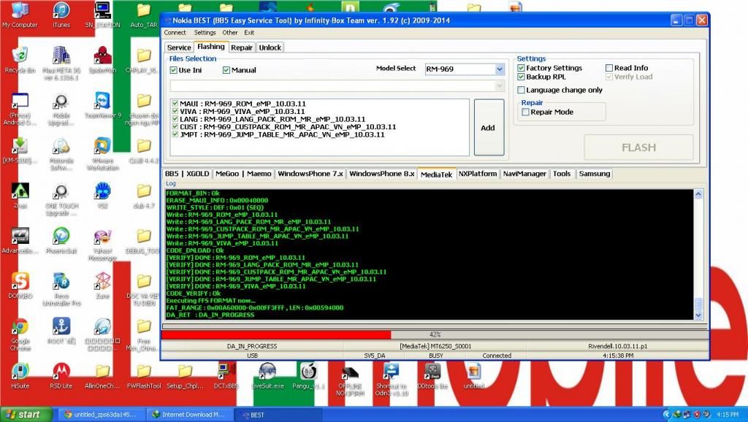
Task: Select the CUST custpack row in file list
Action: (x=288, y=127)
